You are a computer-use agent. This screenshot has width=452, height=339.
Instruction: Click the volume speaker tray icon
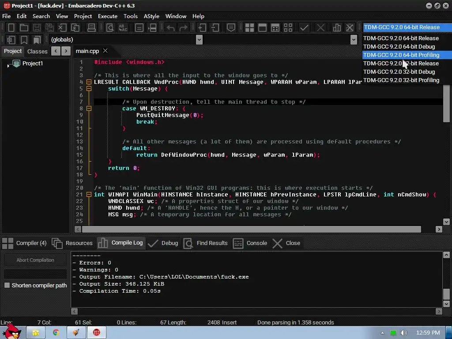point(403,333)
